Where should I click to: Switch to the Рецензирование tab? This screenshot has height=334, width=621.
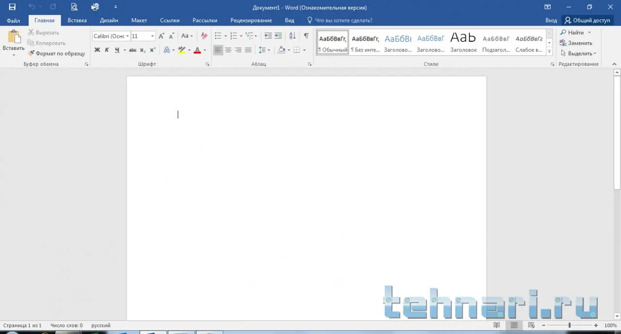pos(251,20)
